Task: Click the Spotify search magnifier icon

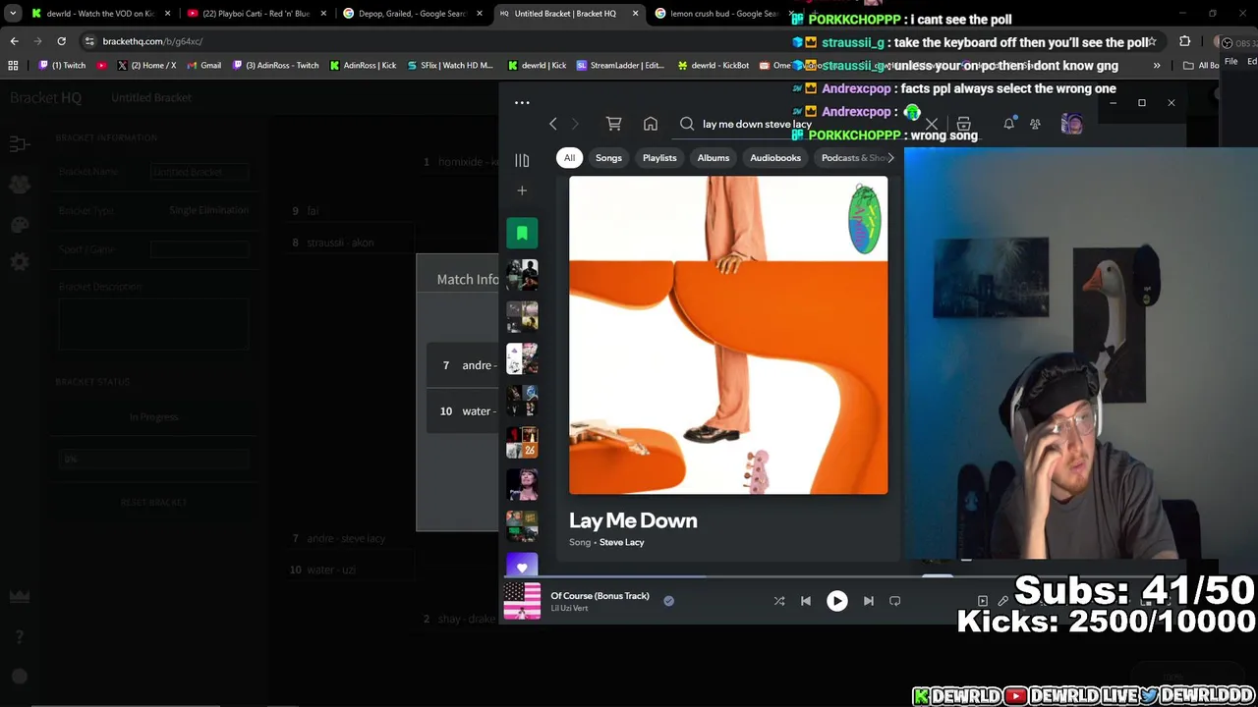Action: (687, 124)
